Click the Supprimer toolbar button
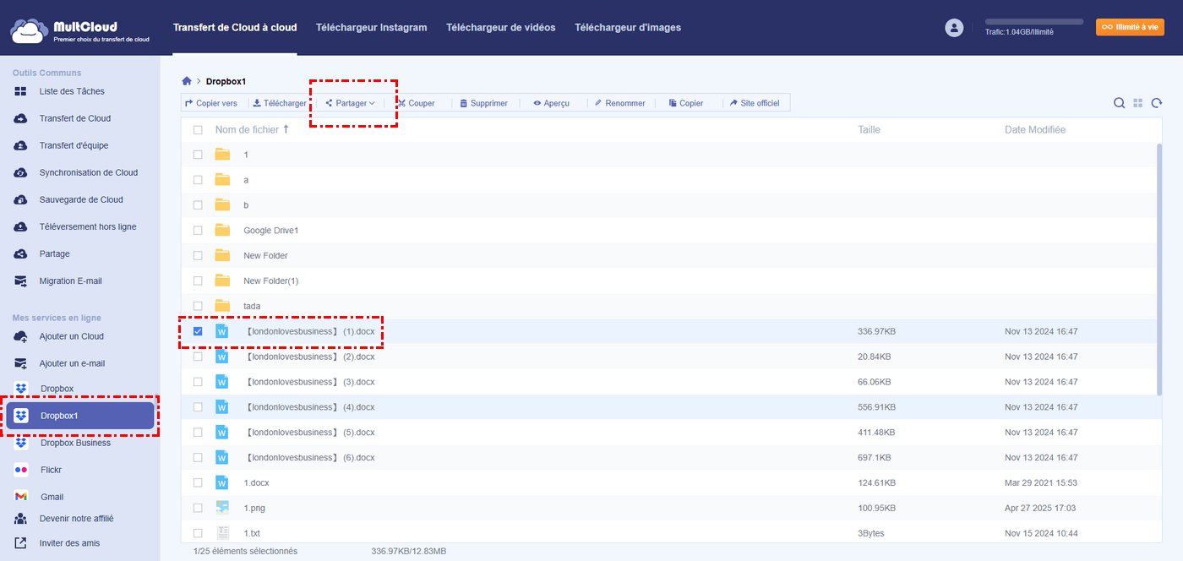Screen dimensions: 1183x561 (x=483, y=103)
